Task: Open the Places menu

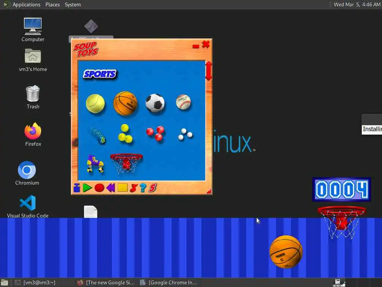Action: point(52,4)
